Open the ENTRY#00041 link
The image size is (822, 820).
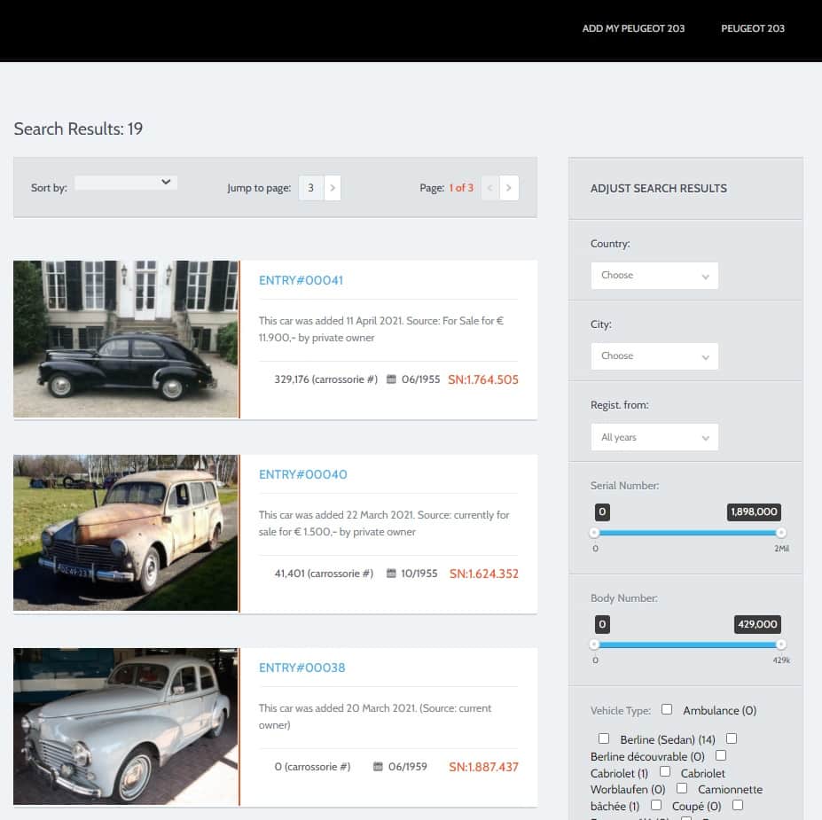[301, 280]
